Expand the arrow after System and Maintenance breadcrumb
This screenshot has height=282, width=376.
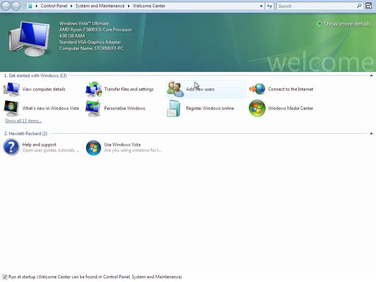tap(129, 6)
